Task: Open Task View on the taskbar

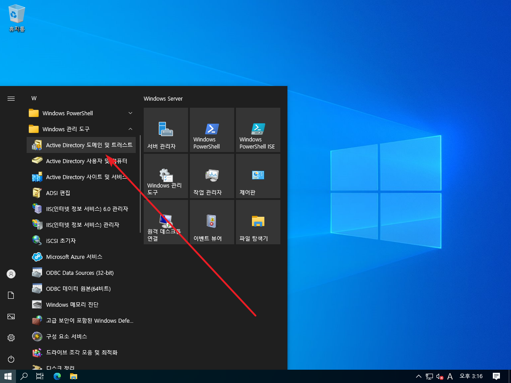Action: (x=40, y=376)
